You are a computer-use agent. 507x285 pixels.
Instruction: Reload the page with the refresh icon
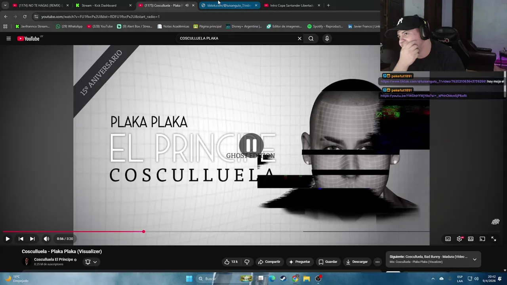point(25,17)
